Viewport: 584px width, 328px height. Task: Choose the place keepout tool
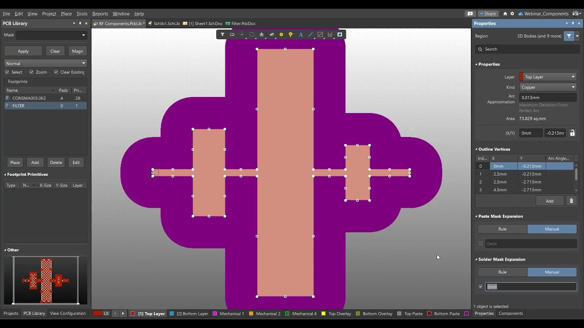(x=320, y=35)
